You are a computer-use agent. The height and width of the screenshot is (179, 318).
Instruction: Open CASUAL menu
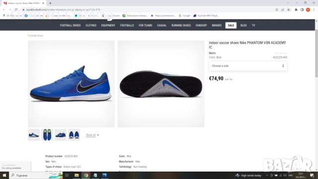tap(161, 25)
